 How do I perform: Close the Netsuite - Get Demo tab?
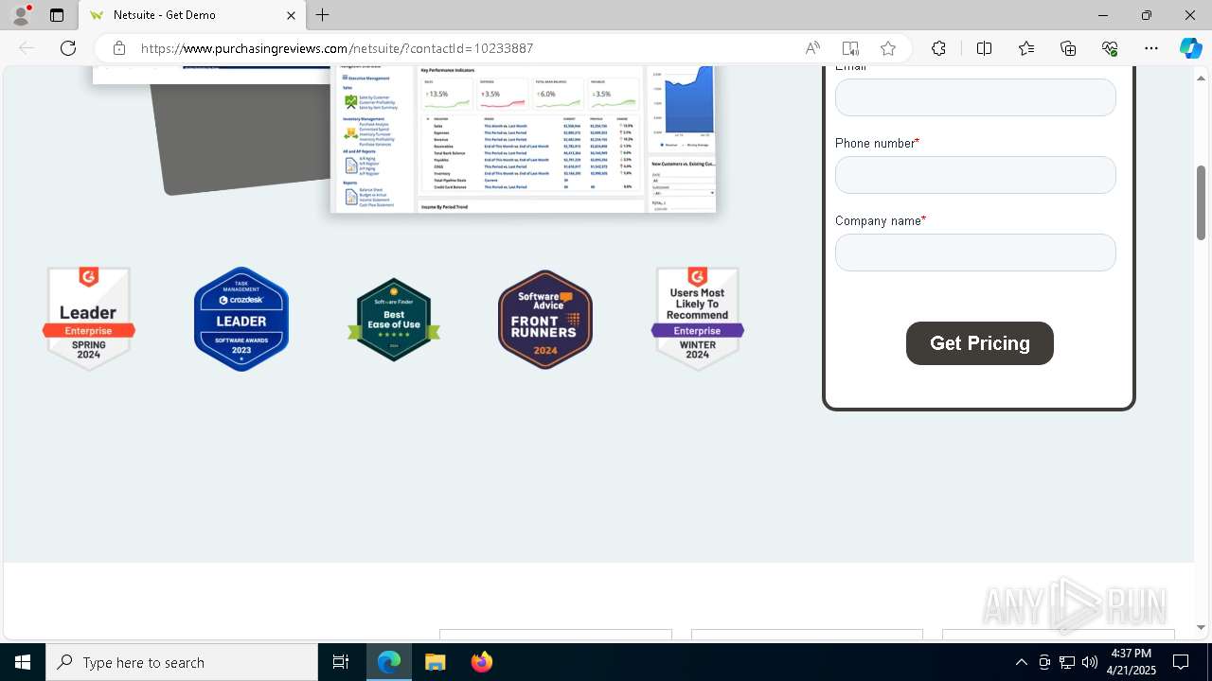292,15
